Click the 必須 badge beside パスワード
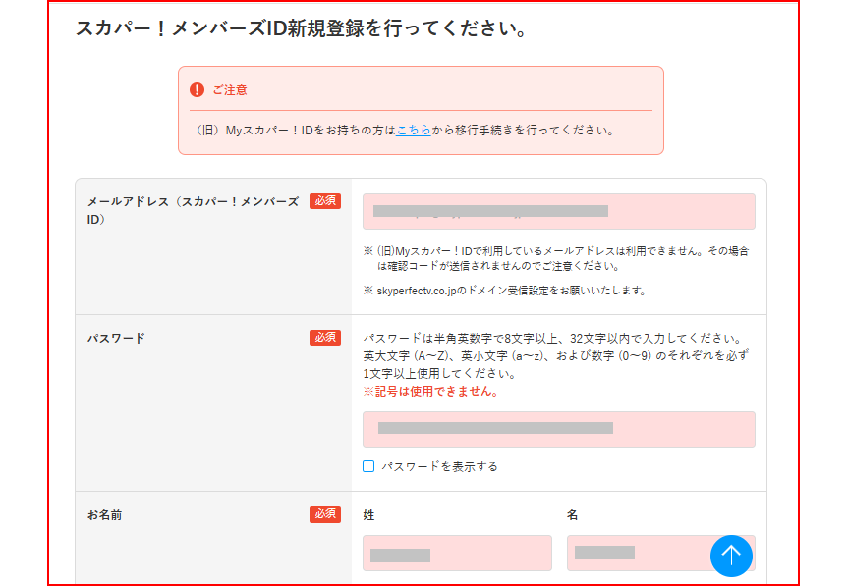 [x=325, y=338]
